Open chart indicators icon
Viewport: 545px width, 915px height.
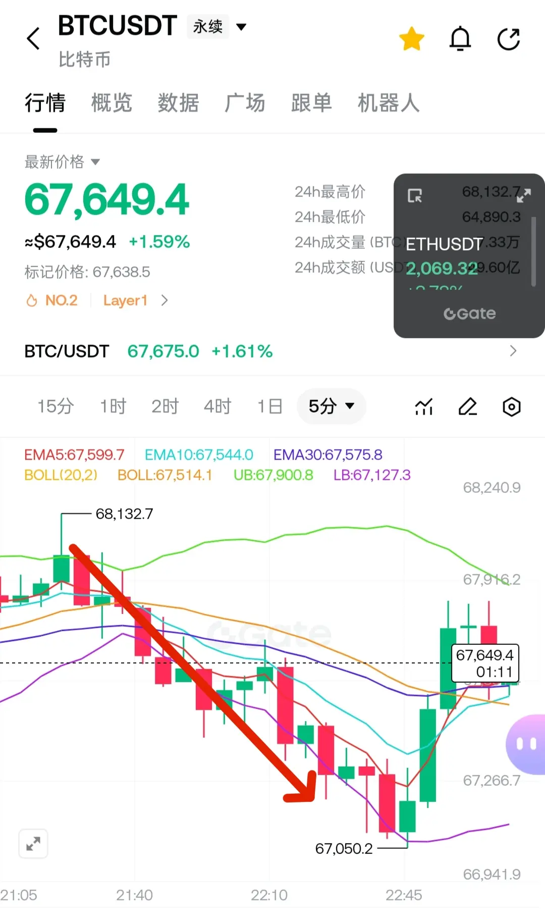pos(424,406)
